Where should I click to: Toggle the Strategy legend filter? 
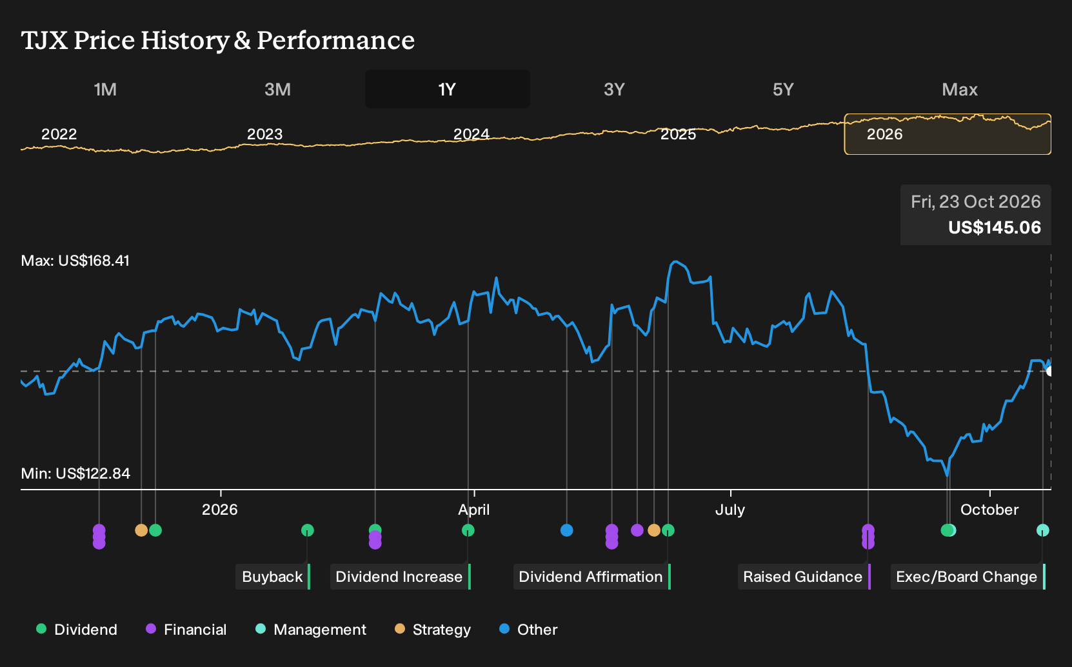[433, 630]
